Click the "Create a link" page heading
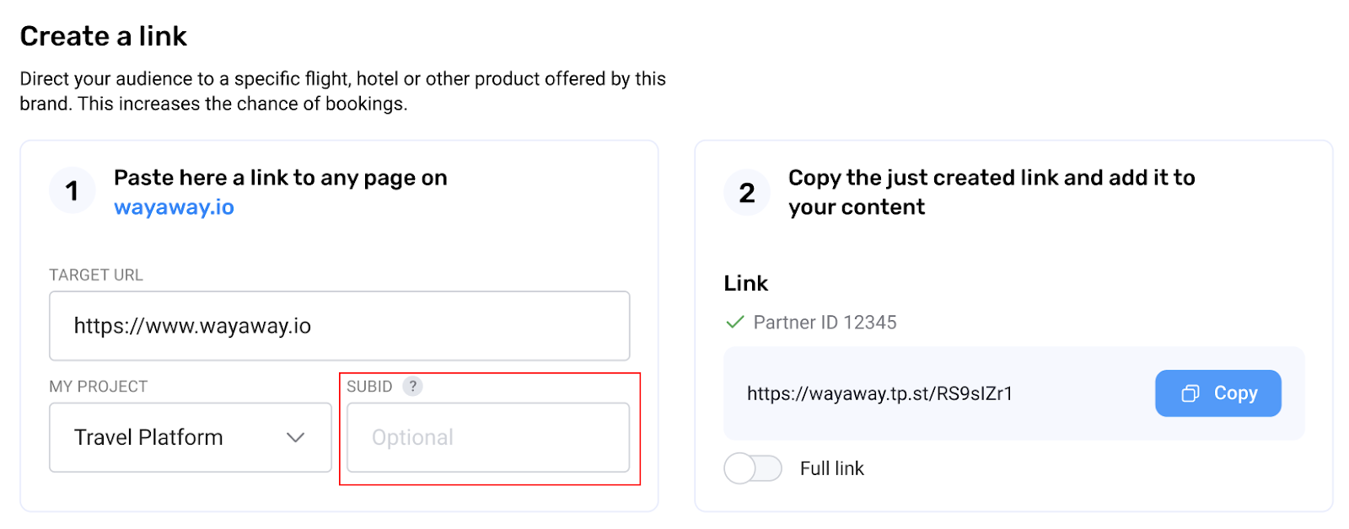This screenshot has height=529, width=1349. 104,36
